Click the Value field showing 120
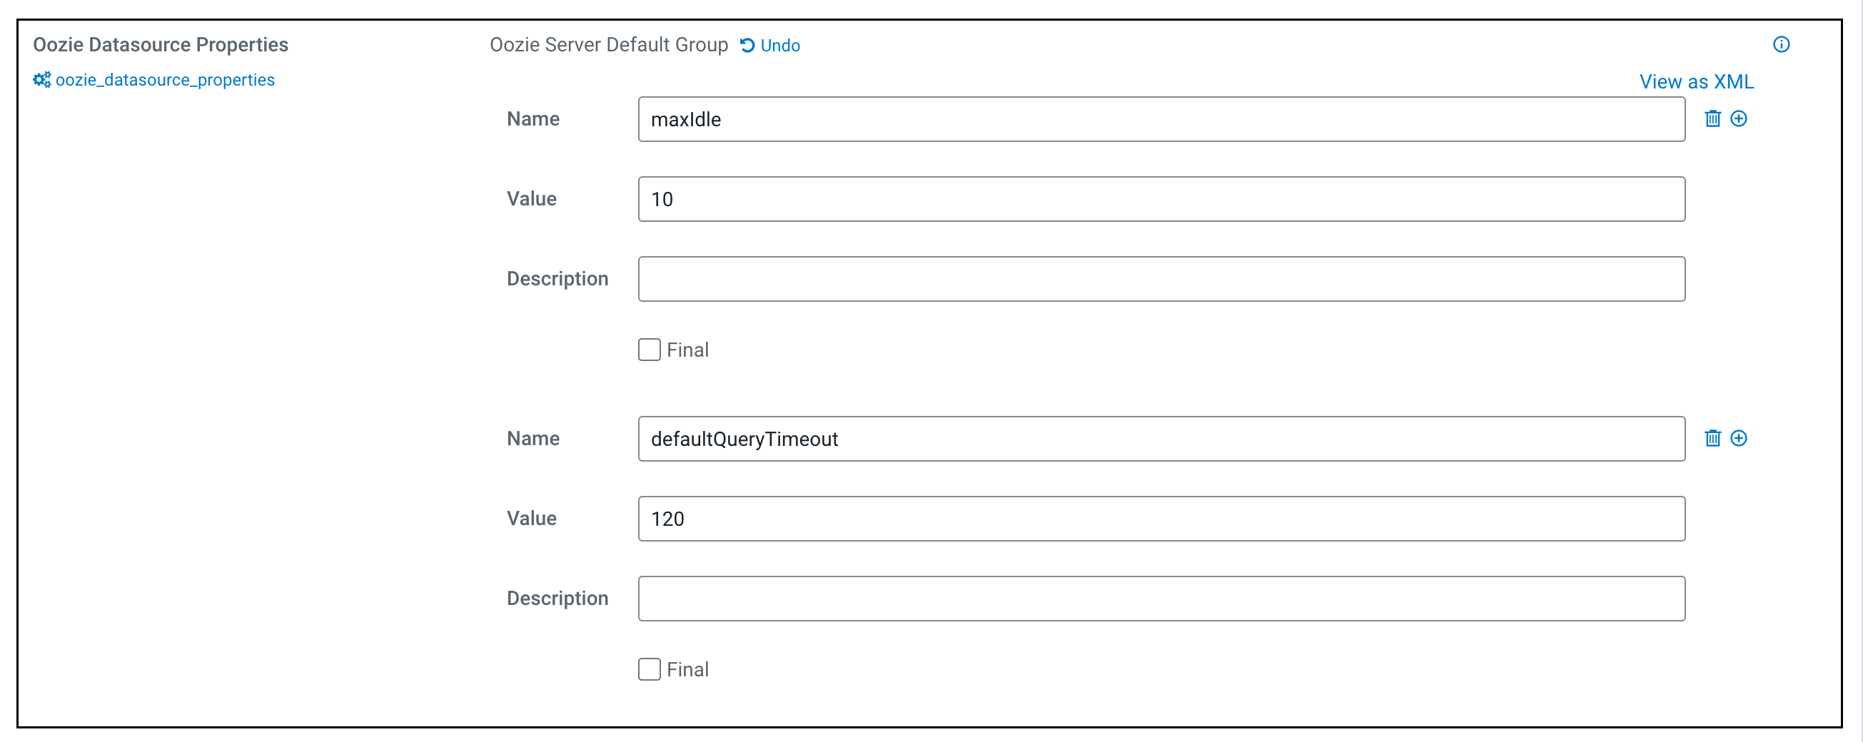 click(1161, 519)
